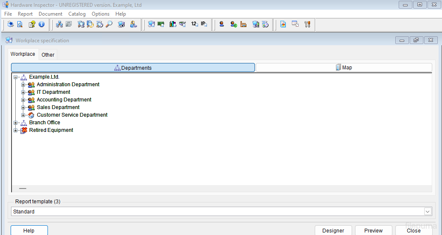Open the Catalog menu

[77, 14]
